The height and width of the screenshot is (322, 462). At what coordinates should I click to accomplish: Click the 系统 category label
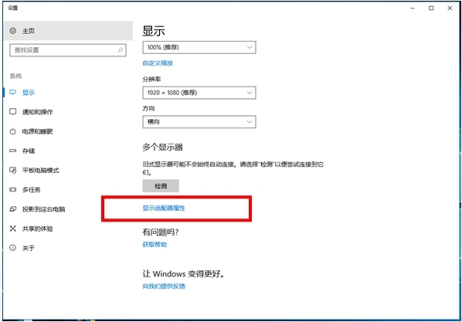pyautogui.click(x=15, y=76)
